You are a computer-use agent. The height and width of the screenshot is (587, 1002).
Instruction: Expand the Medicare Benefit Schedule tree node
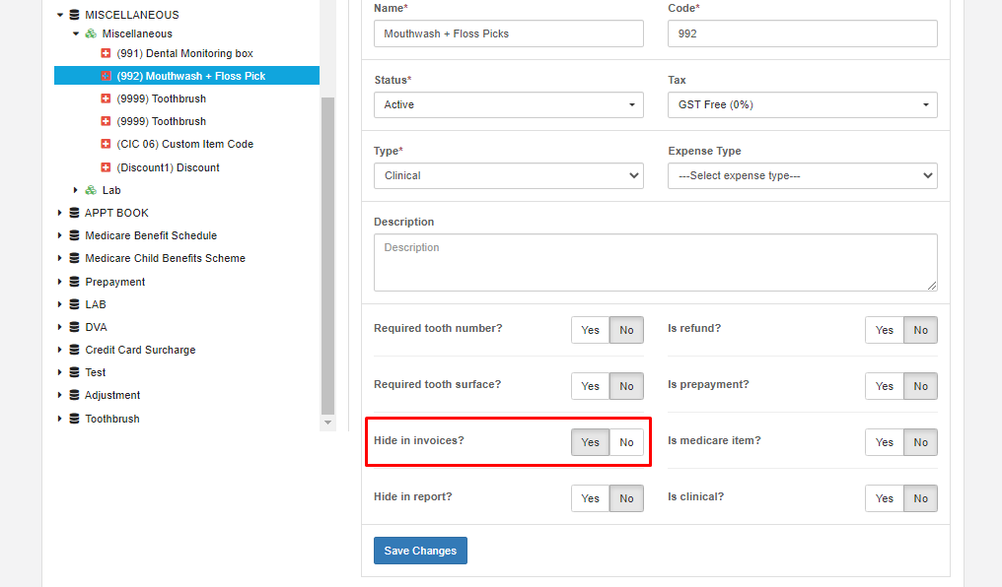click(x=60, y=235)
